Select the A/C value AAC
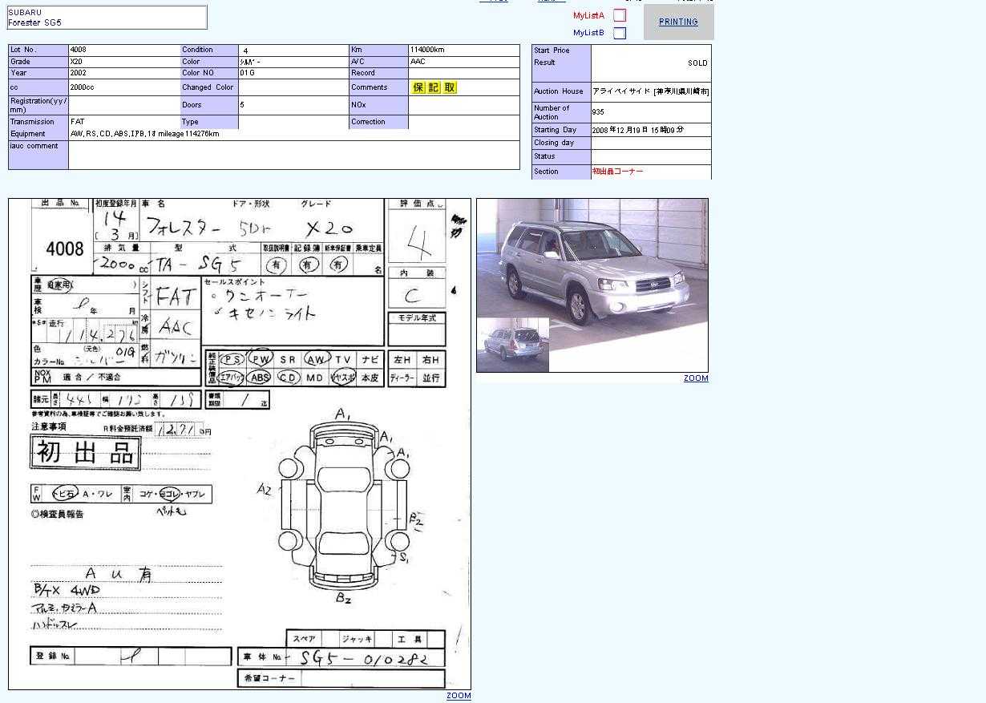This screenshot has width=986, height=703. pos(418,62)
